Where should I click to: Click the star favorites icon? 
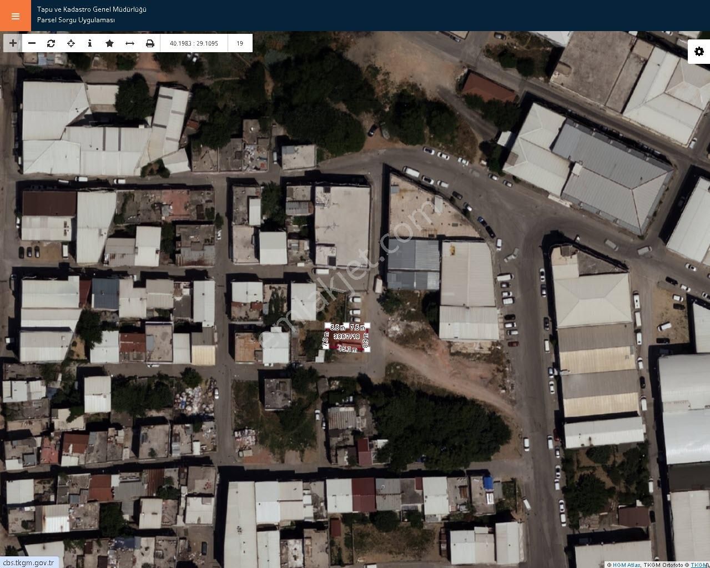[110, 43]
